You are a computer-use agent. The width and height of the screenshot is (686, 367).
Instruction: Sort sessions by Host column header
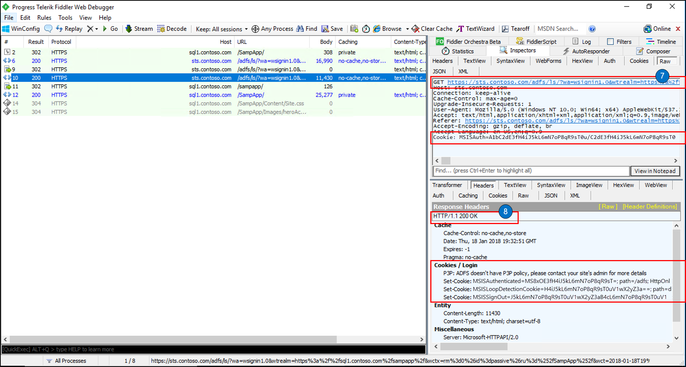click(x=155, y=42)
